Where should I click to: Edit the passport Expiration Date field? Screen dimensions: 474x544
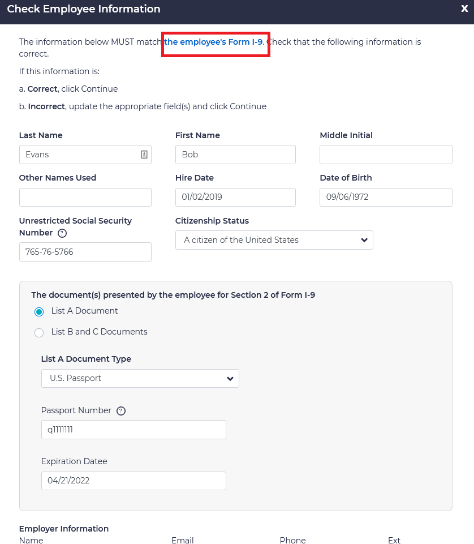(133, 481)
